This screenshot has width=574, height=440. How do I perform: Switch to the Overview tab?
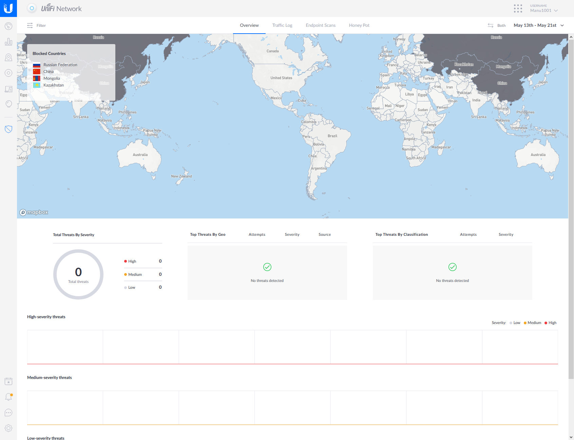[x=249, y=25]
